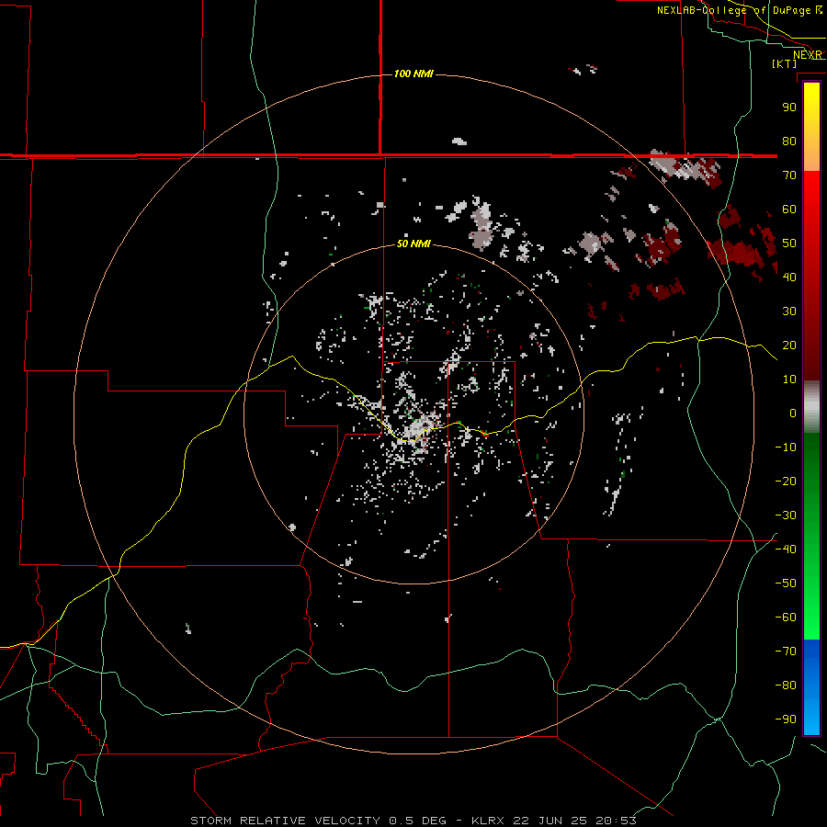Click the positive "30" velocity scale label
This screenshot has height=827, width=827.
tap(789, 312)
